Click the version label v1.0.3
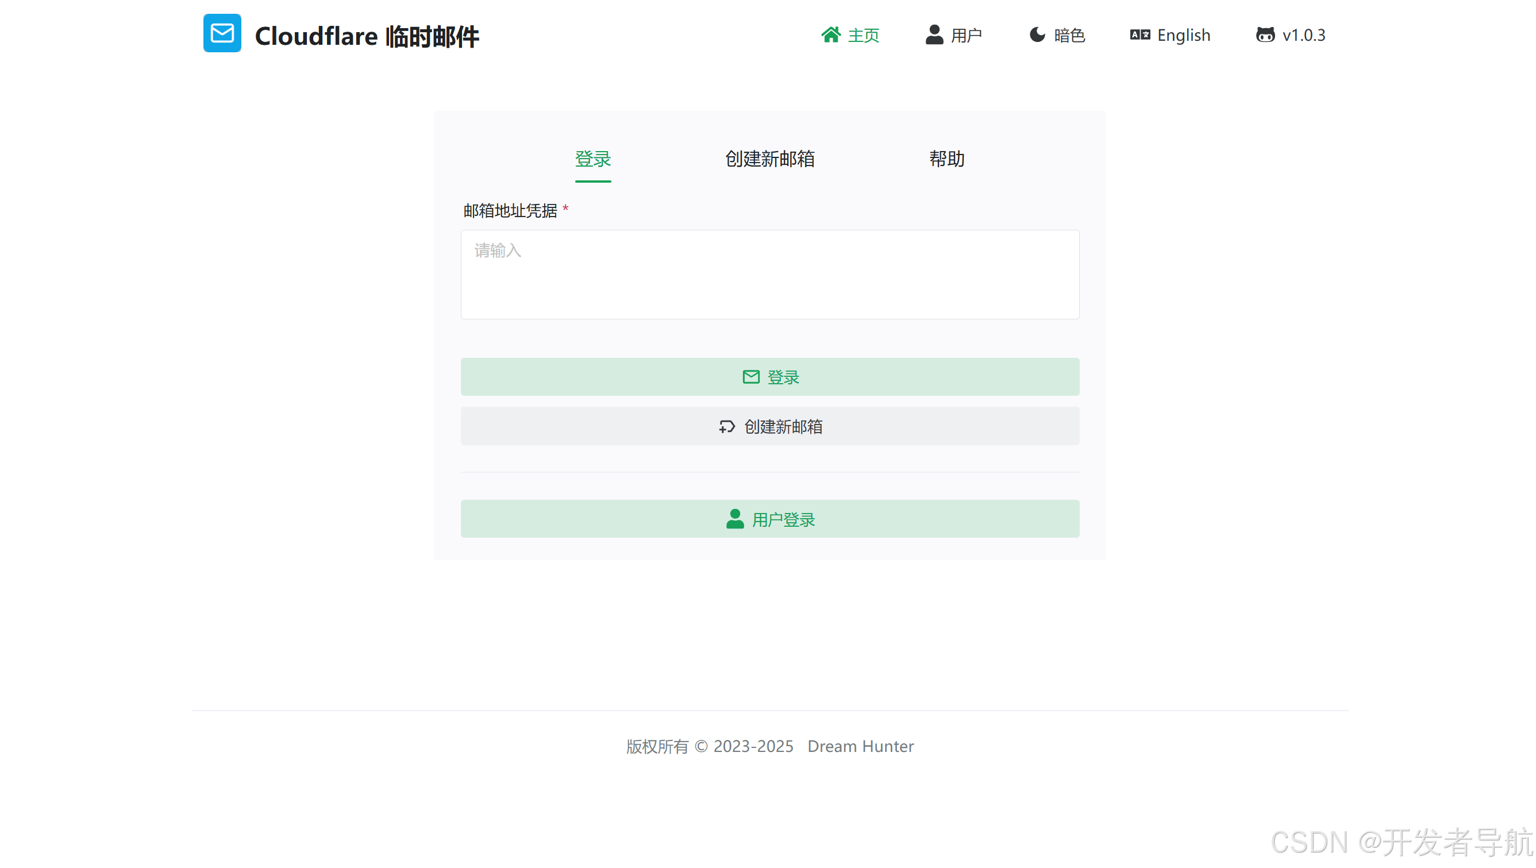This screenshot has height=868, width=1536. click(x=1303, y=34)
